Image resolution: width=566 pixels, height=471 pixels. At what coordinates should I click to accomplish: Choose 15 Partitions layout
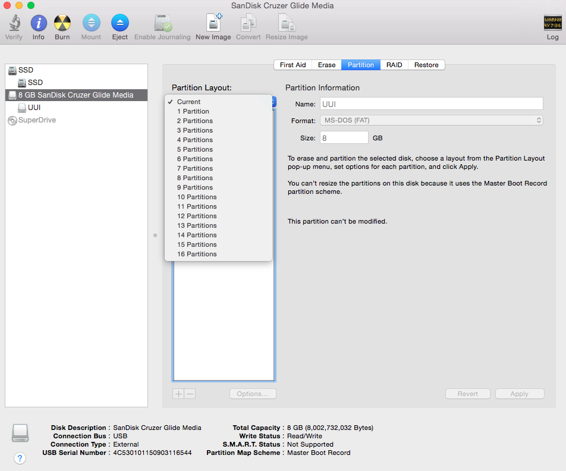tap(218, 244)
